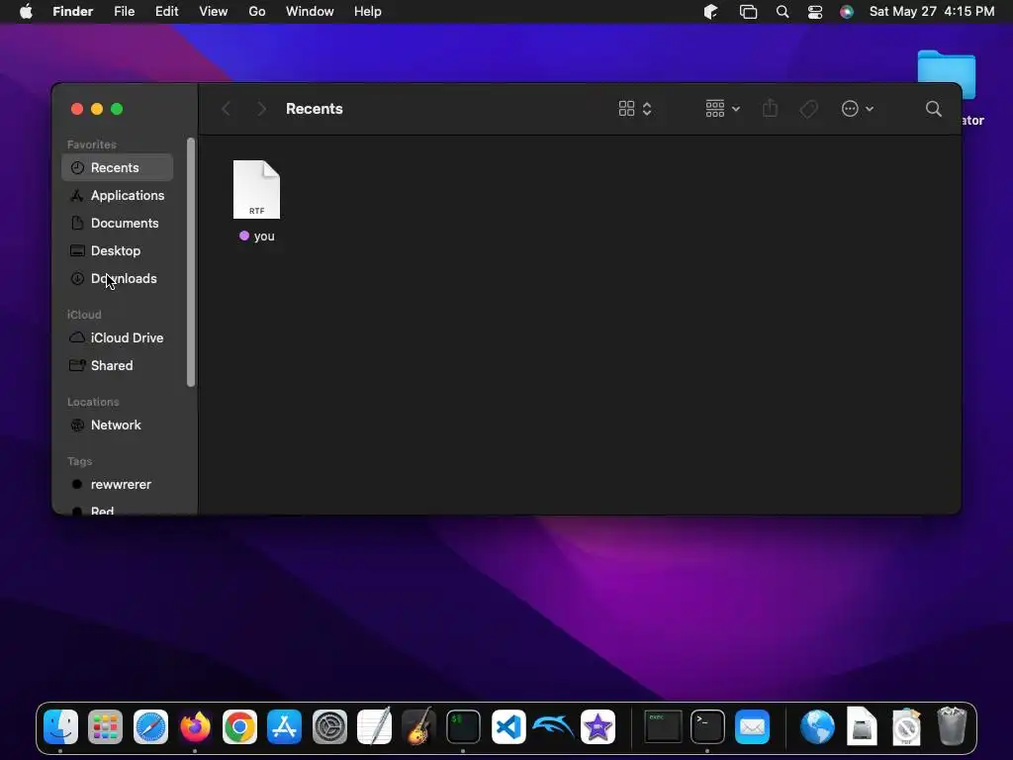The width and height of the screenshot is (1013, 760).
Task: Open Terminal from the Dock
Action: (x=707, y=727)
